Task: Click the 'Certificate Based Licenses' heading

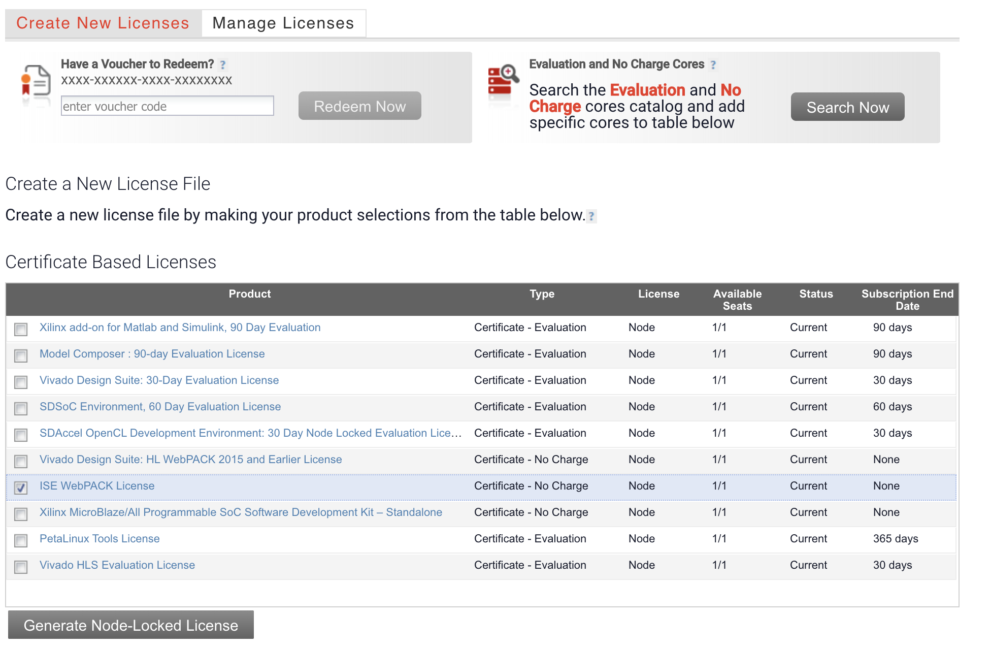Action: (x=111, y=262)
